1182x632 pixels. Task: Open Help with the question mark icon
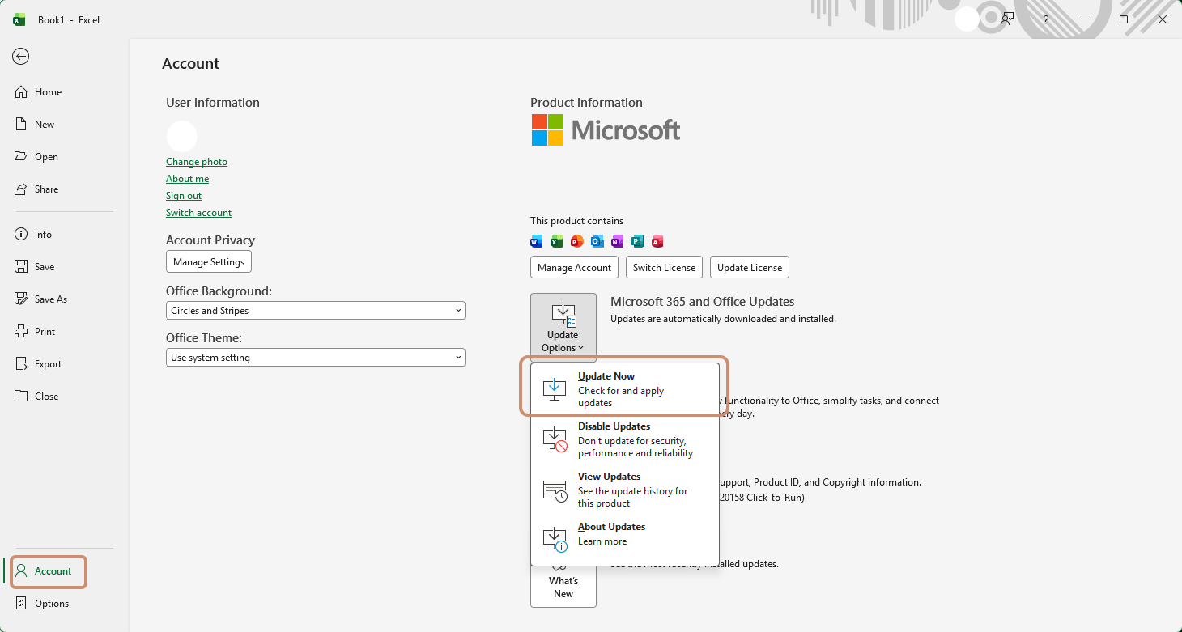coord(1046,19)
